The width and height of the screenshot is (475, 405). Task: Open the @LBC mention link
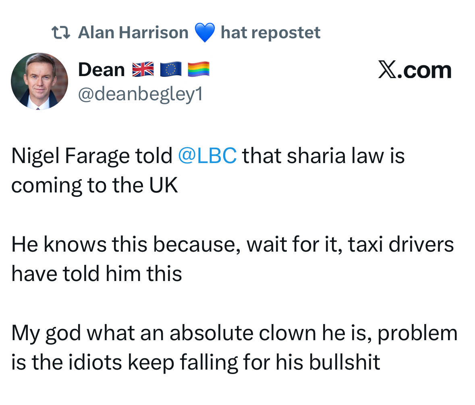coord(207,156)
